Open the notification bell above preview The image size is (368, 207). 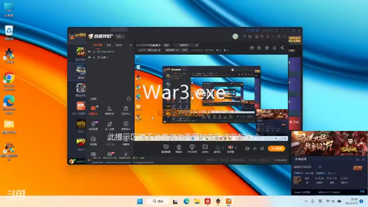point(274,48)
